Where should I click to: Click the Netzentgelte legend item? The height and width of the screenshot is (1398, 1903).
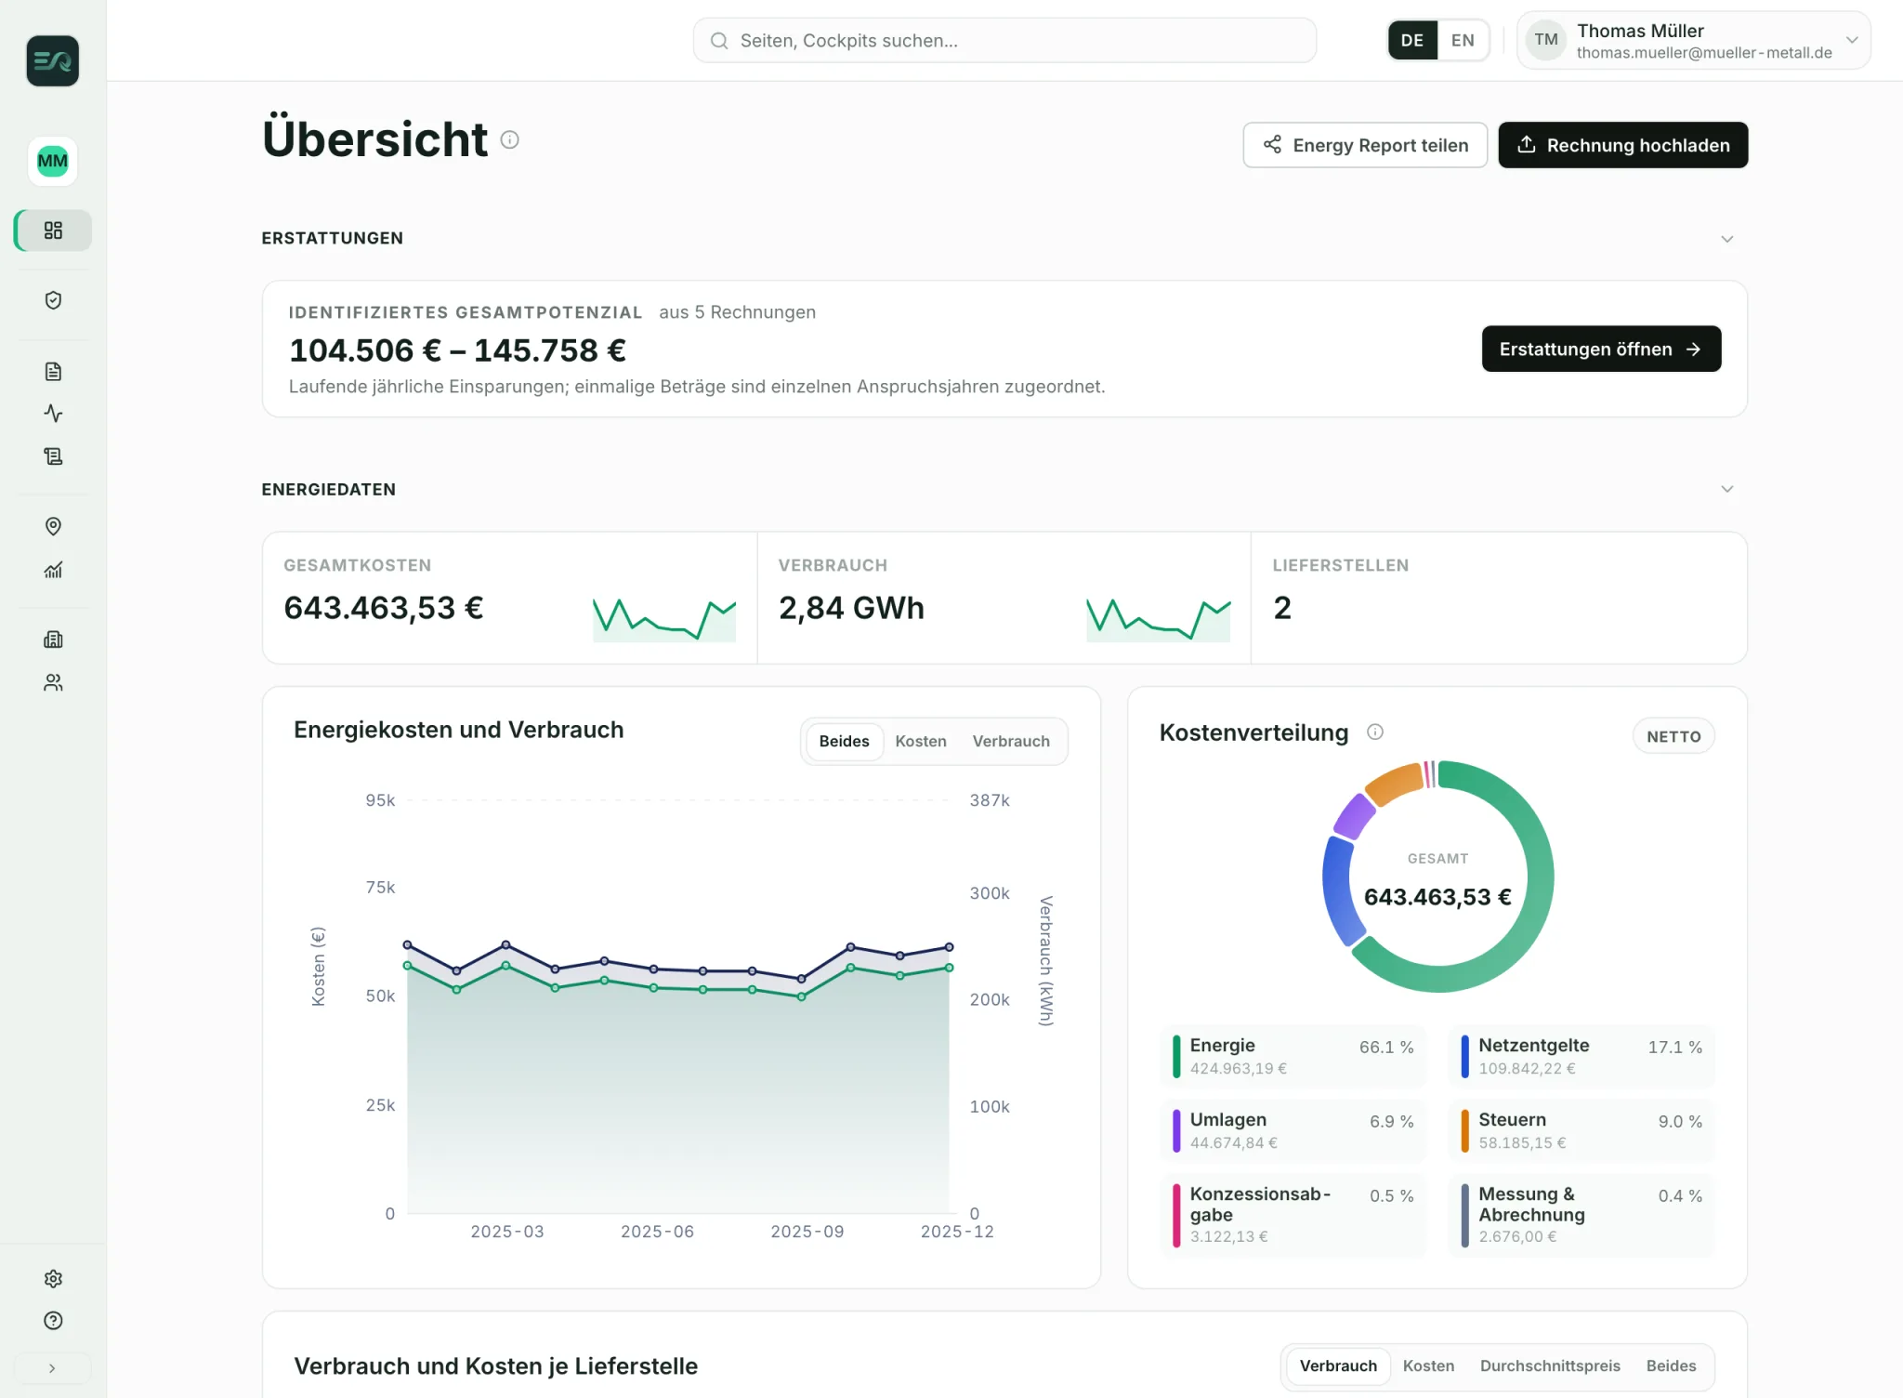(1581, 1057)
